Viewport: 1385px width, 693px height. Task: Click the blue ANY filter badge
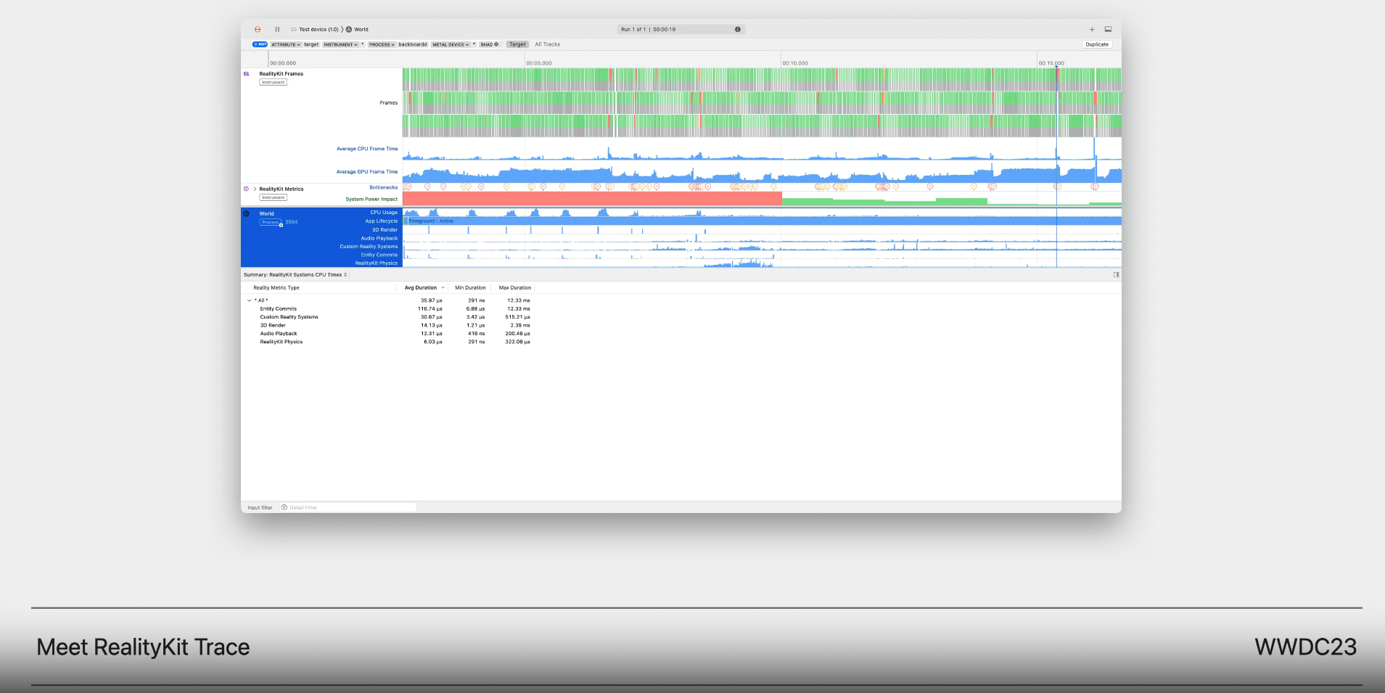point(260,44)
